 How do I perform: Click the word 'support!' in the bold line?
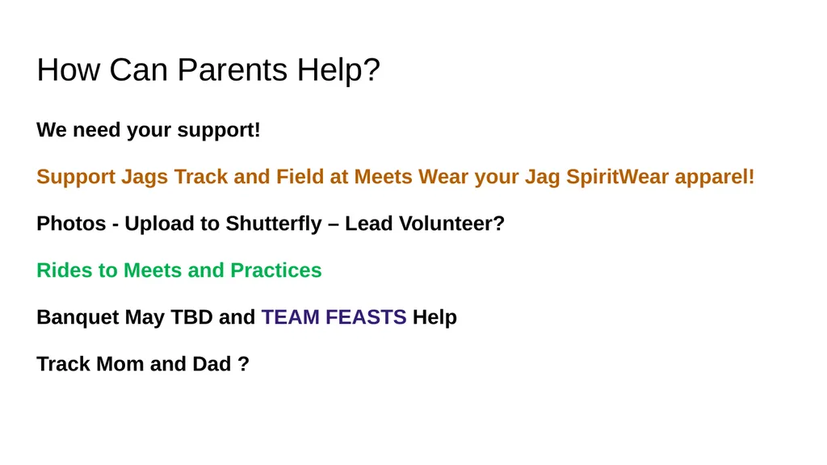click(x=219, y=130)
